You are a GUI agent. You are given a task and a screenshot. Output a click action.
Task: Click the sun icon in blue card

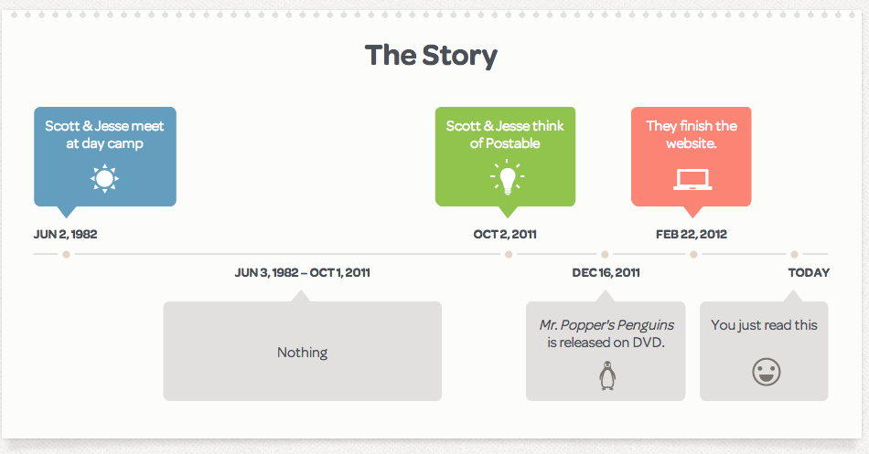[x=104, y=177]
